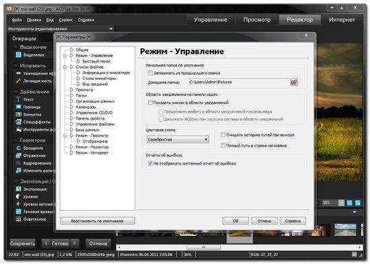Select База данных in options tree
This screenshot has height=264, width=370.
[x=87, y=130]
